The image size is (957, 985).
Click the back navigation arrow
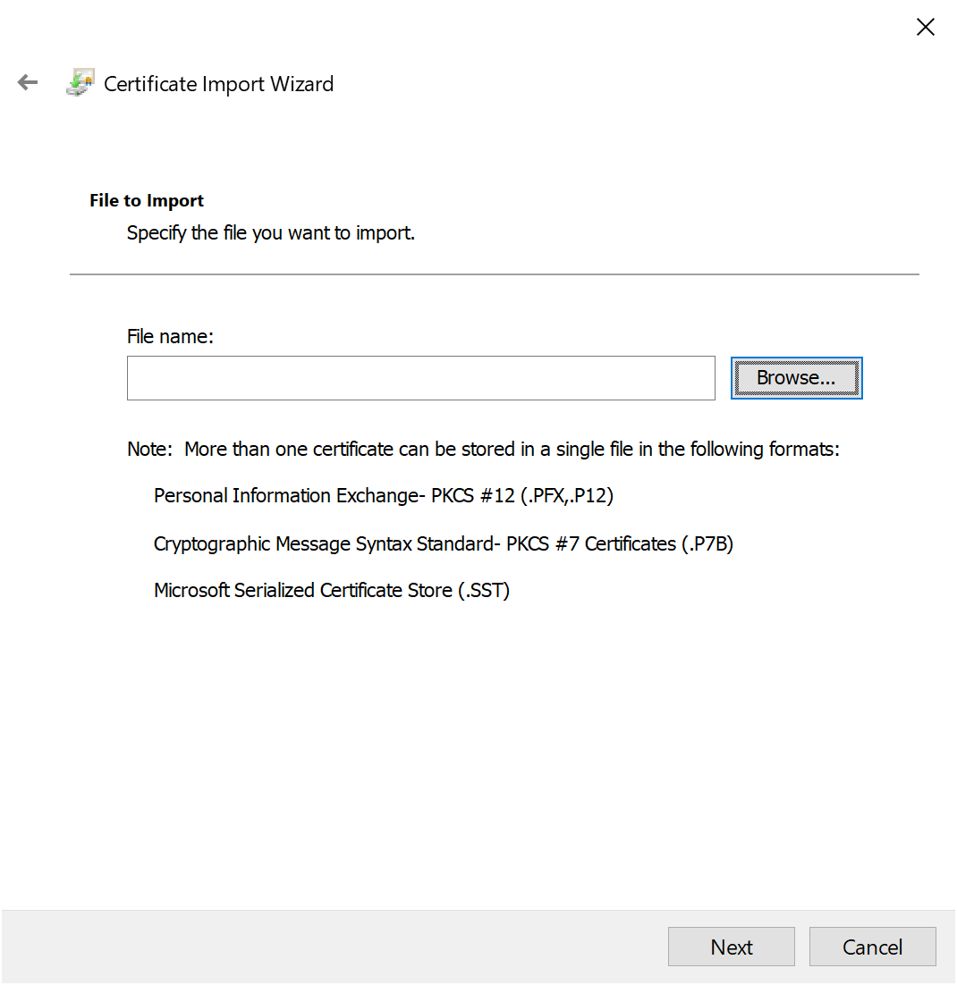27,82
